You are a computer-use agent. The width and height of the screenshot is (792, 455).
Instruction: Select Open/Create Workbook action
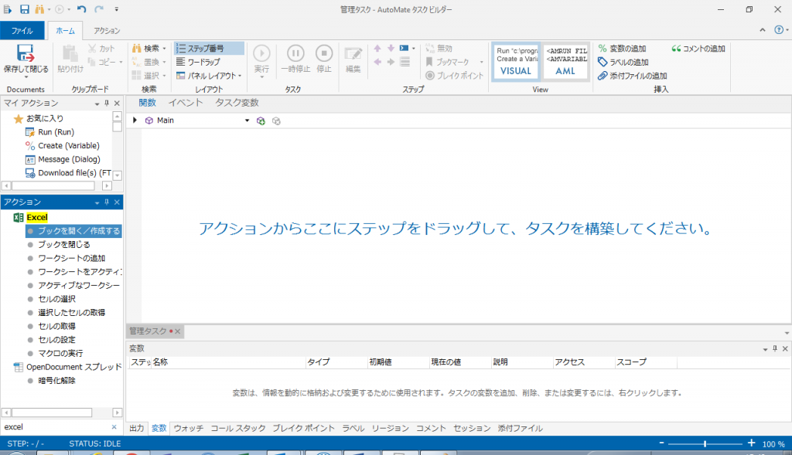(x=73, y=230)
